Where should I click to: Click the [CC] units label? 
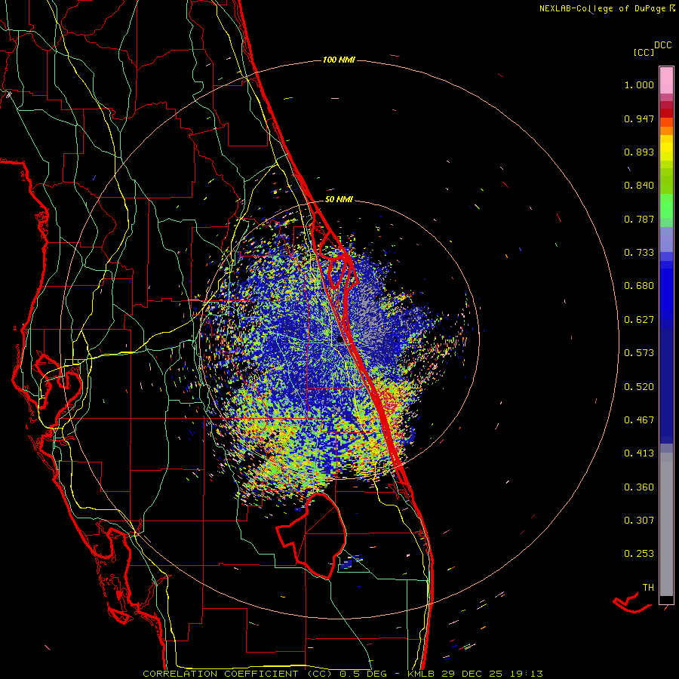pyautogui.click(x=644, y=52)
